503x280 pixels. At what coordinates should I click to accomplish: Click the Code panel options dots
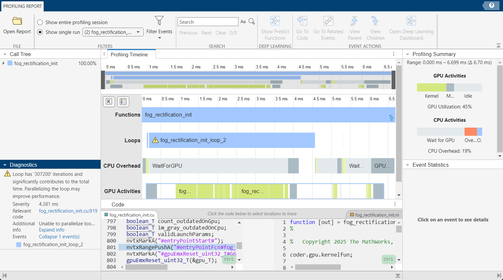pyautogui.click(x=395, y=204)
